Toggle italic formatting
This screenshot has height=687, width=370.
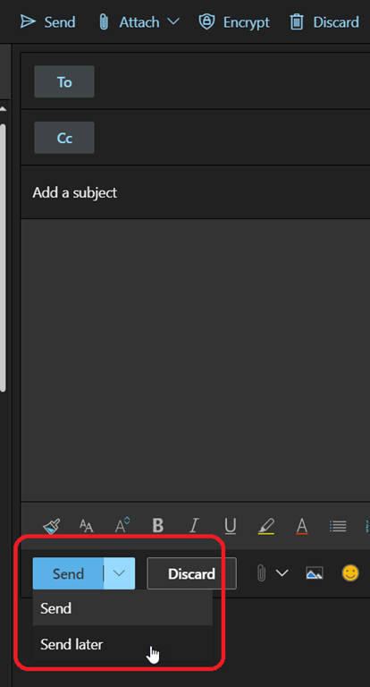[x=194, y=525]
